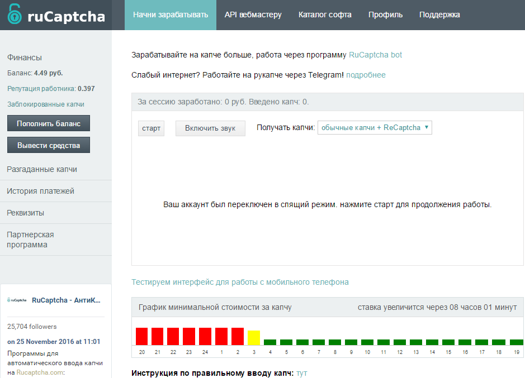Open the mobile interface testing link
525x378 pixels.
[240, 282]
